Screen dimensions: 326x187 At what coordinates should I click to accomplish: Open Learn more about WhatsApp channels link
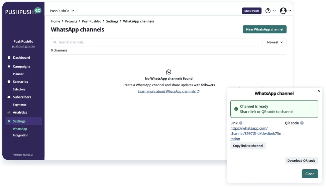click(x=167, y=91)
